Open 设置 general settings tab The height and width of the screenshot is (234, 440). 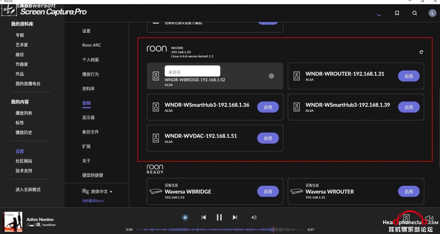tap(86, 31)
